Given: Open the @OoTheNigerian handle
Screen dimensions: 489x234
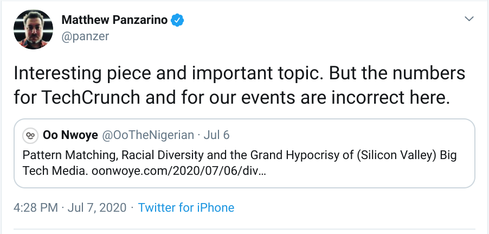Looking at the screenshot, I should coord(149,135).
